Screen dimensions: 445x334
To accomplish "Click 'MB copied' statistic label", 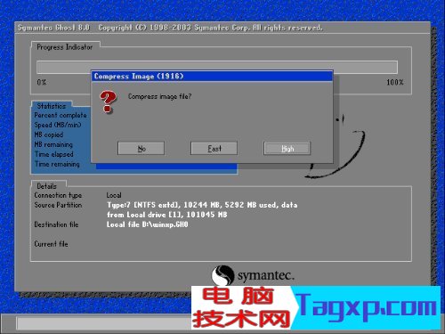I will [x=49, y=134].
